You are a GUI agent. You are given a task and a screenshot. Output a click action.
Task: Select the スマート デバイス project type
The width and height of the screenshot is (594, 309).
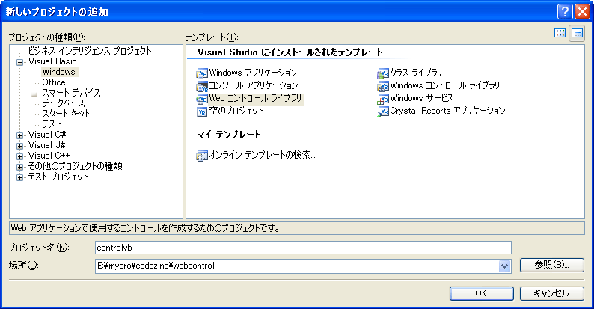[72, 93]
